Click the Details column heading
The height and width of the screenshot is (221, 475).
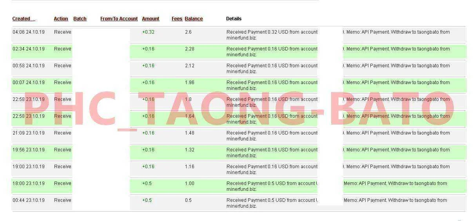234,19
